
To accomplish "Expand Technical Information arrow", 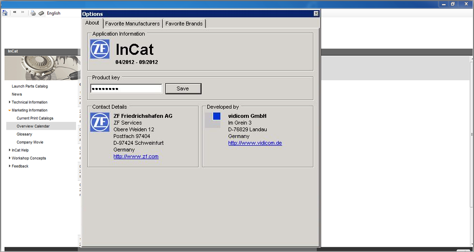I will coord(10,102).
